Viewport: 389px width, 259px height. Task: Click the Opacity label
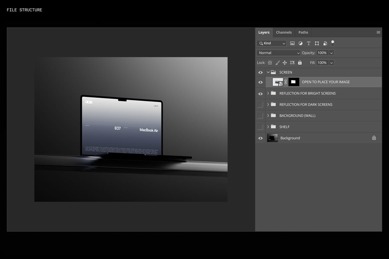[x=308, y=53]
